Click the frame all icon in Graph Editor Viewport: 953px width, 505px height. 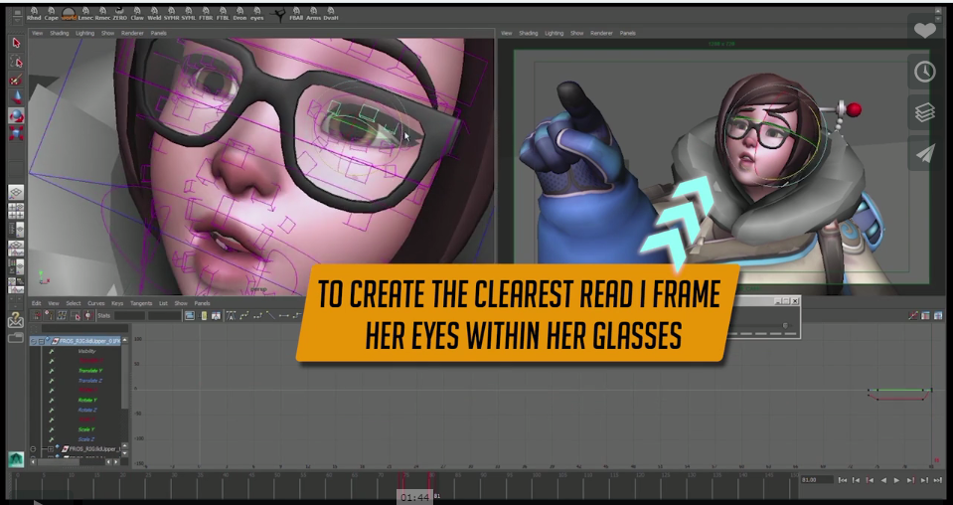tap(190, 315)
